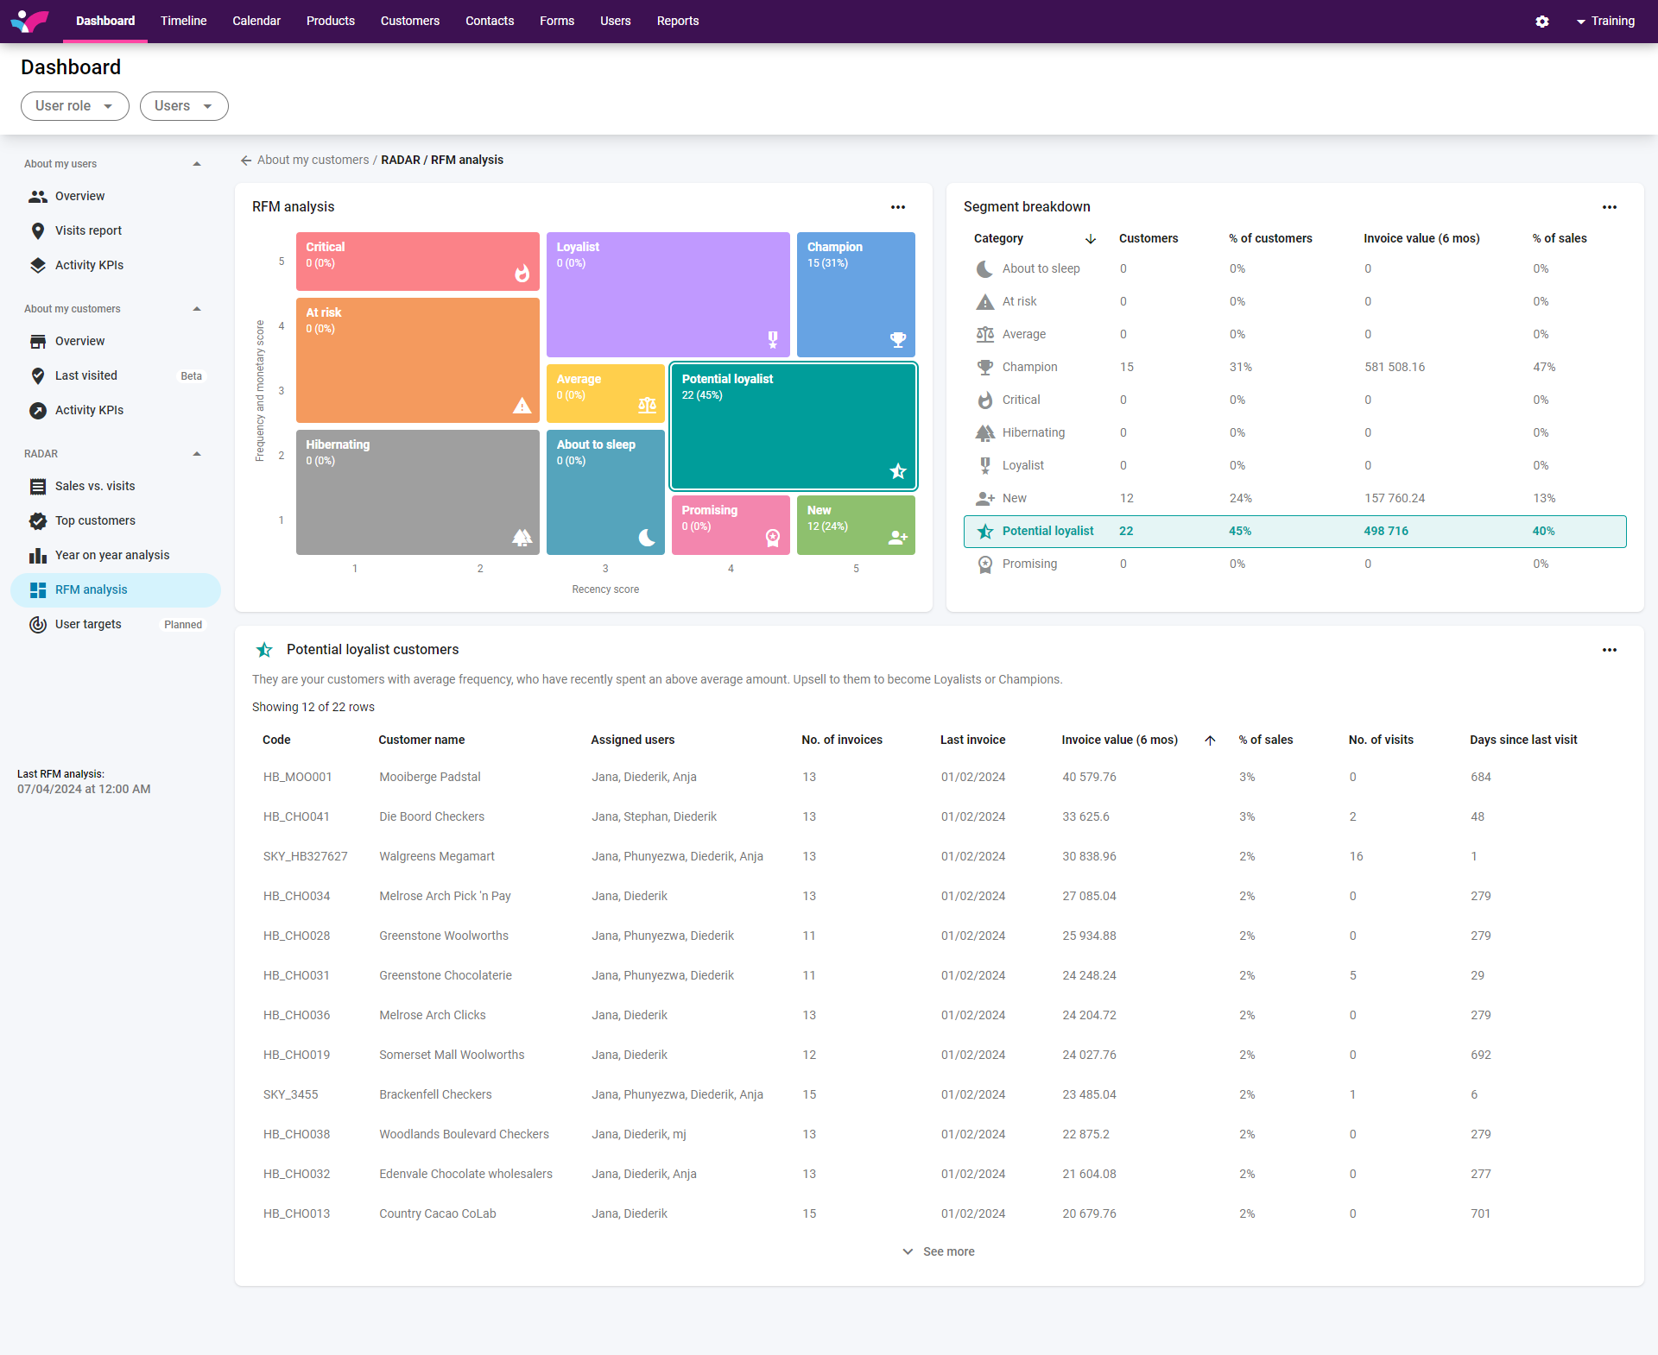Collapse the RADAR sidebar section
Viewport: 1658px width, 1355px height.
197,454
